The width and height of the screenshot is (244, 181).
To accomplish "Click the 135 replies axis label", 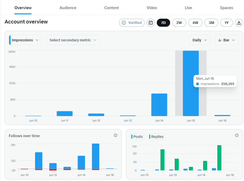I will tap(134, 146).
